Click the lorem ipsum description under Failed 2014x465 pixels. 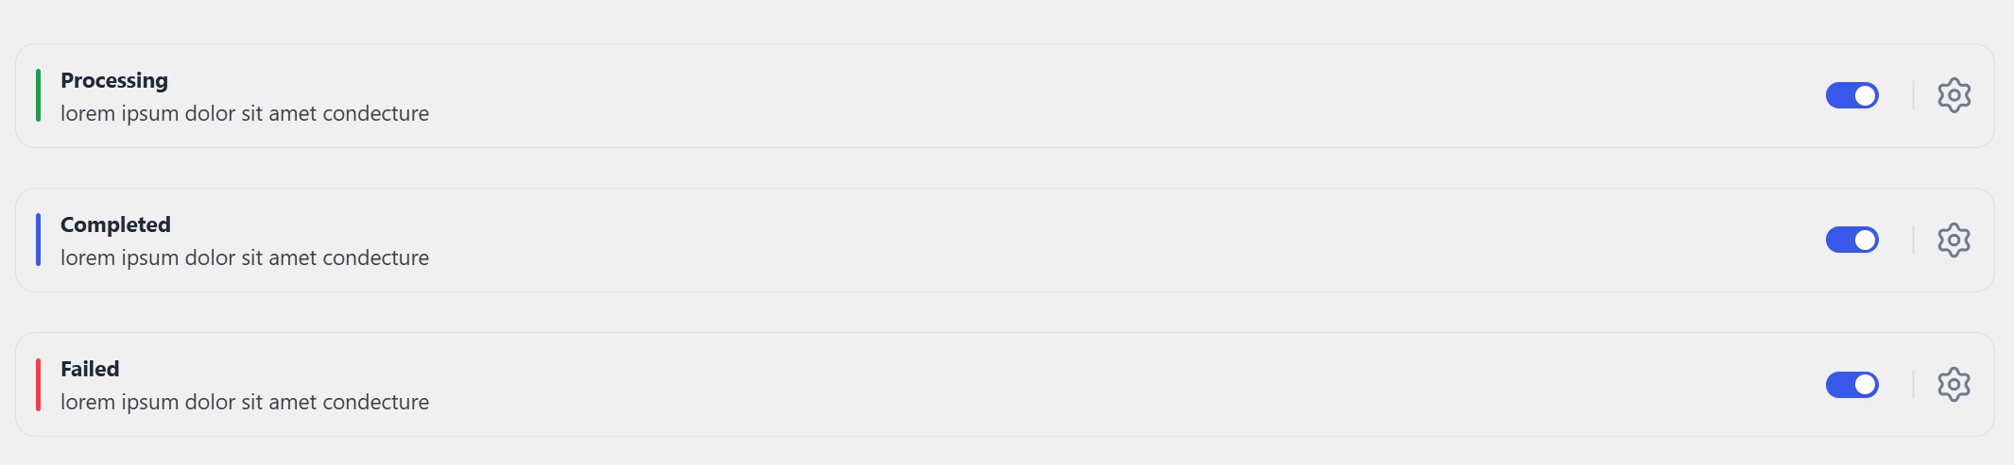[245, 402]
